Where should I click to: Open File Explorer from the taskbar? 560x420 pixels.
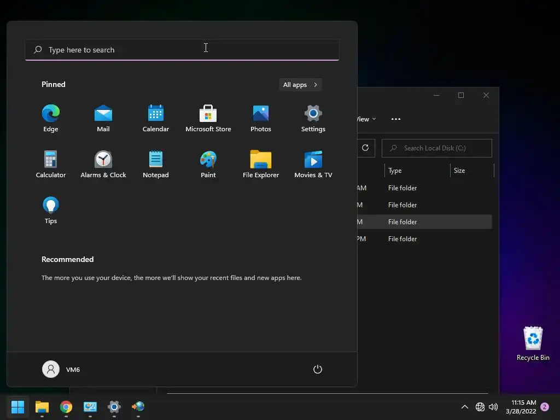(42, 407)
